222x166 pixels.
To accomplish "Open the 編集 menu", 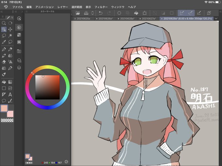I will coord(29,7).
